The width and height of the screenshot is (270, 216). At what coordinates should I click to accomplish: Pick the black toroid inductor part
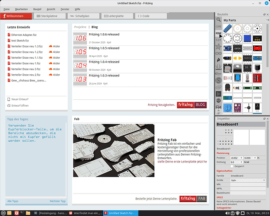point(228,88)
